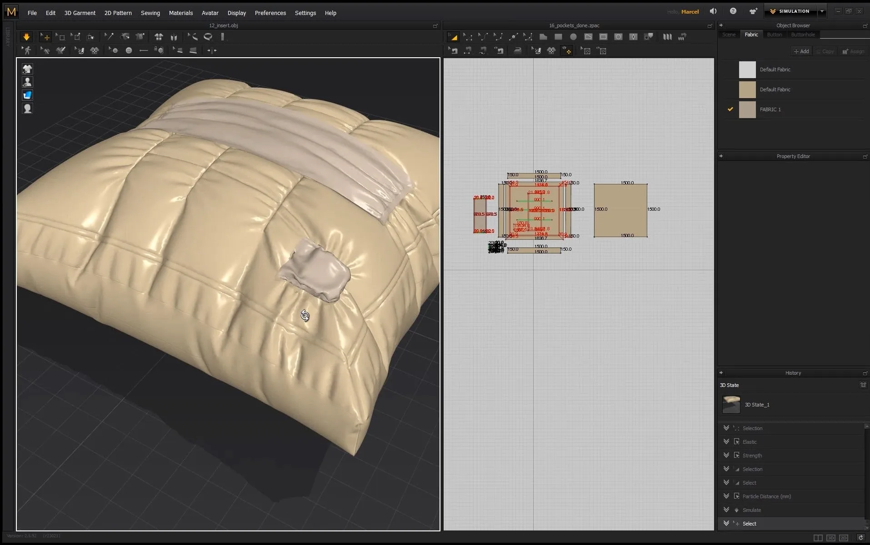Screen dimensions: 870x545
Task: Click the 3D State_1 thumbnail
Action: [731, 404]
